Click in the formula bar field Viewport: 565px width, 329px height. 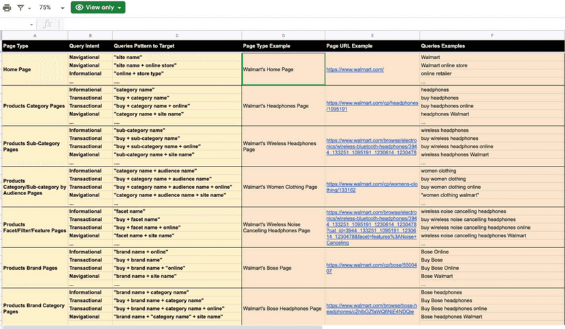tap(306, 24)
